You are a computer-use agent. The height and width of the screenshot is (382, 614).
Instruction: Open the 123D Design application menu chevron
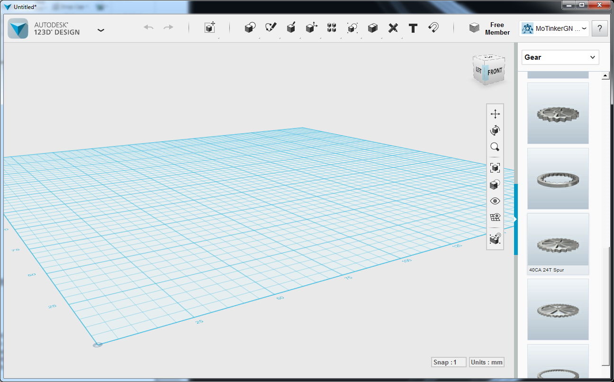coord(101,29)
